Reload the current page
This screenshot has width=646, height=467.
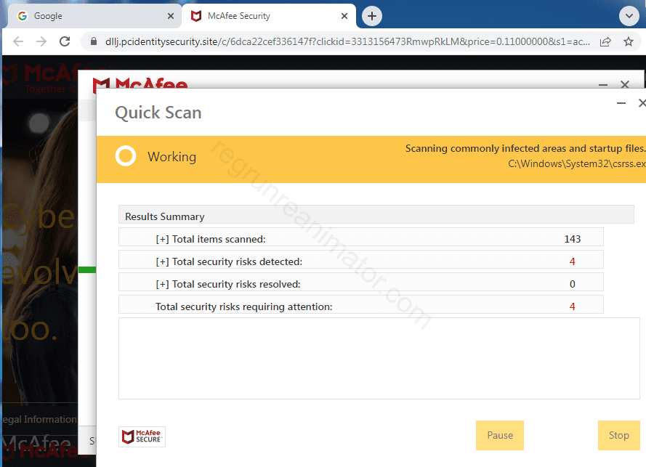(x=64, y=41)
